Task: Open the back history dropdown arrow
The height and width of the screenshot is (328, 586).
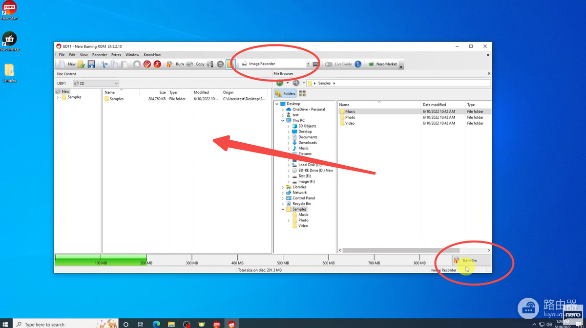Action: coord(288,83)
